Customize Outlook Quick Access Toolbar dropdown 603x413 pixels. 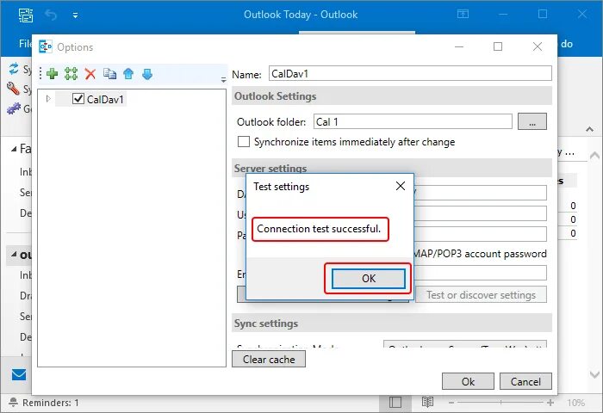point(76,15)
